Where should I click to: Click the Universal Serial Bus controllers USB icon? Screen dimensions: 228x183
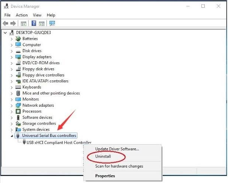18,135
